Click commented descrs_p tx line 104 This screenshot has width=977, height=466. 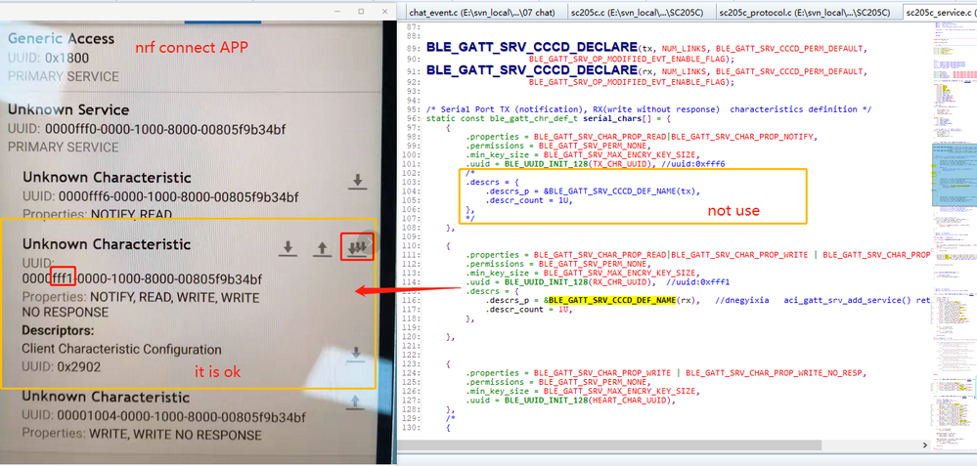tap(593, 191)
